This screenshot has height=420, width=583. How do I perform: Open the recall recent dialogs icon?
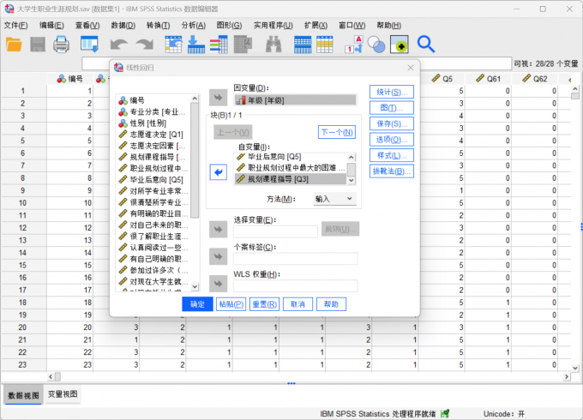click(x=89, y=44)
